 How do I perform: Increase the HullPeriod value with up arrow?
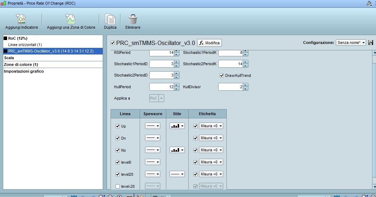coord(177,85)
